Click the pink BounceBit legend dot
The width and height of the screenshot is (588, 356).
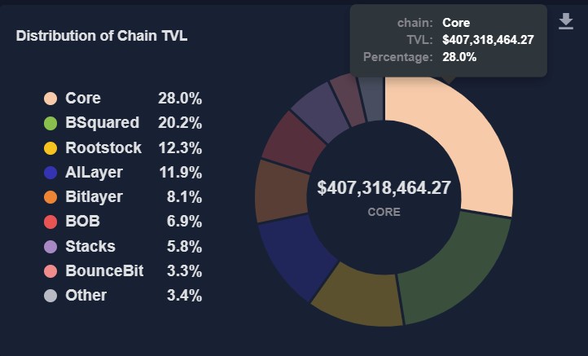point(50,270)
